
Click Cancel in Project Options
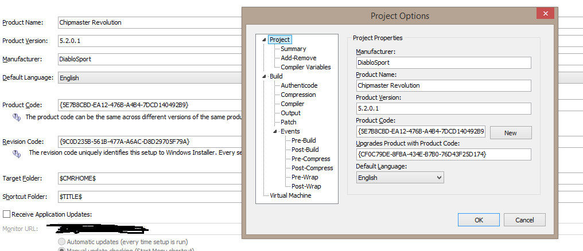524,220
